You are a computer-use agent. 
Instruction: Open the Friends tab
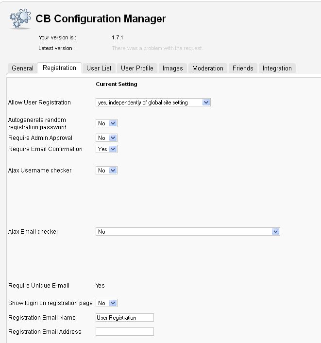(x=243, y=68)
